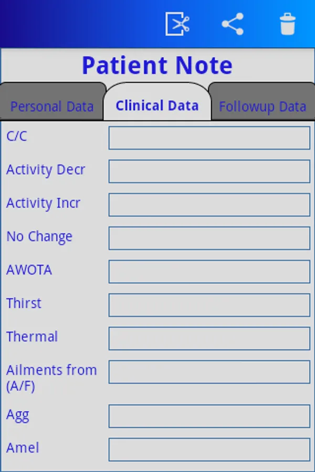Select the Clinical Data tab
The image size is (315, 472).
click(x=157, y=105)
